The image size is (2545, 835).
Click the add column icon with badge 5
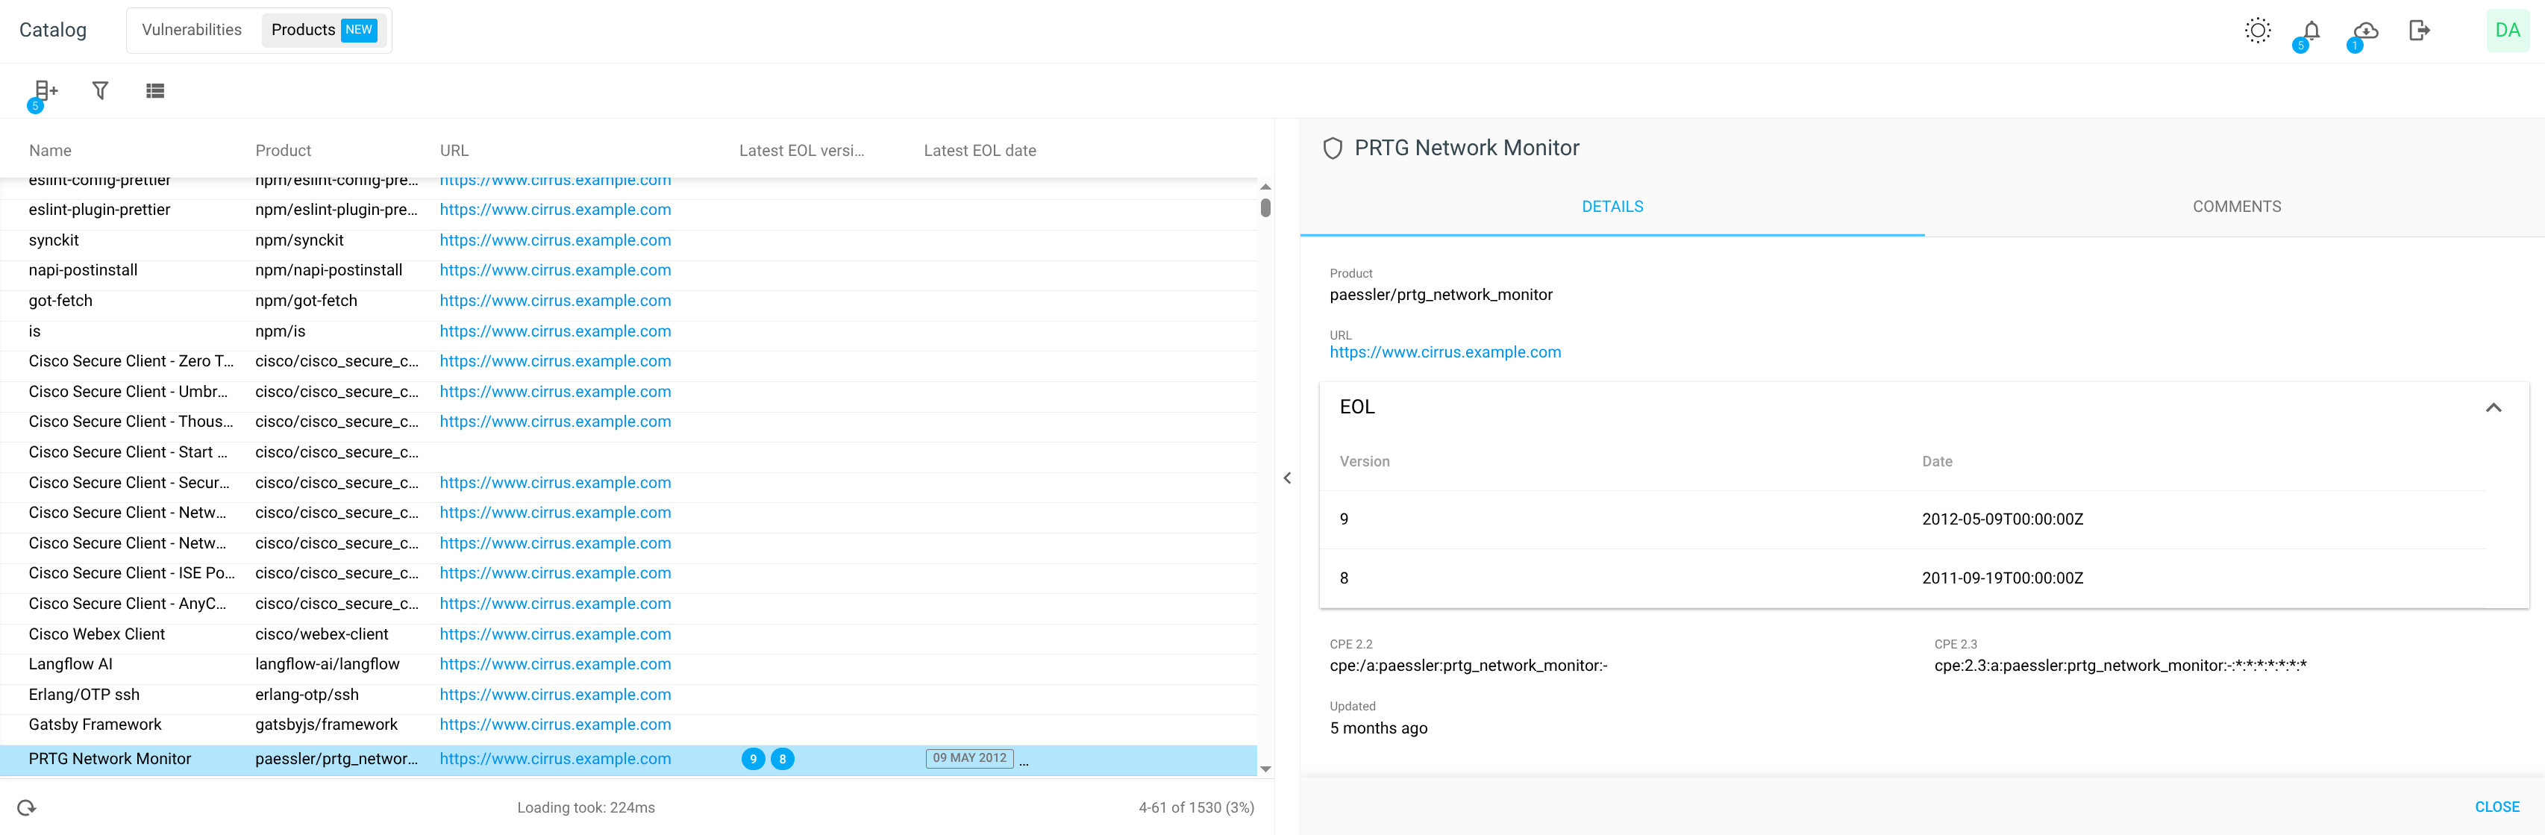pos(45,90)
